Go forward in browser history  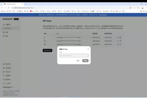[x=5, y=8]
